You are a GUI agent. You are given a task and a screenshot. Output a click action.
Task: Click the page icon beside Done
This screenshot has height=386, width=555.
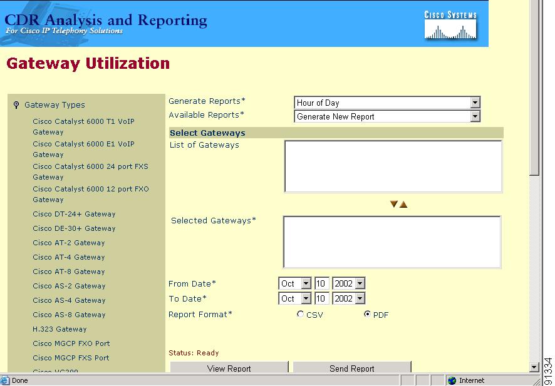pos(4,380)
